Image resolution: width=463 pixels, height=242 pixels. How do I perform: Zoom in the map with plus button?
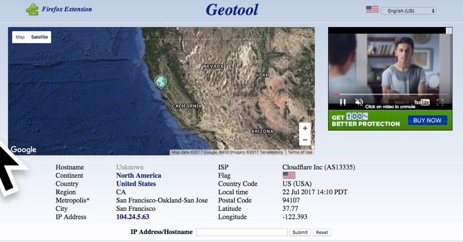[x=305, y=128]
